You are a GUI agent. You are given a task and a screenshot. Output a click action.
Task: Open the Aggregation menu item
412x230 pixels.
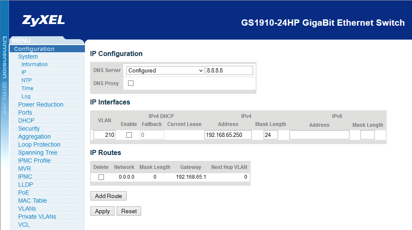pyautogui.click(x=34, y=136)
